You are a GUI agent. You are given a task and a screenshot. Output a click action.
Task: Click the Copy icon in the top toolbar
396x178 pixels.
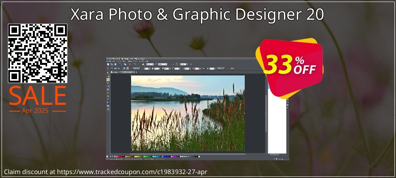(x=120, y=64)
